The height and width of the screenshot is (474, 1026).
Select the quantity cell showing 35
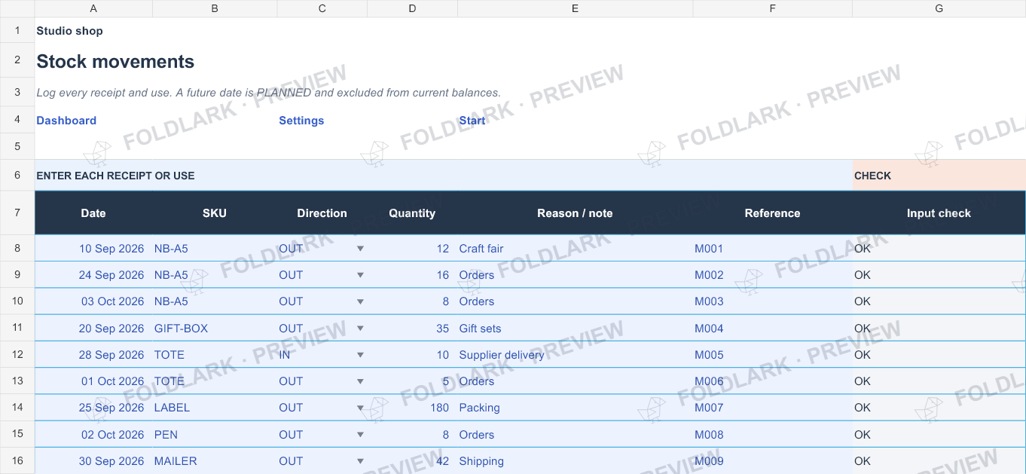412,329
